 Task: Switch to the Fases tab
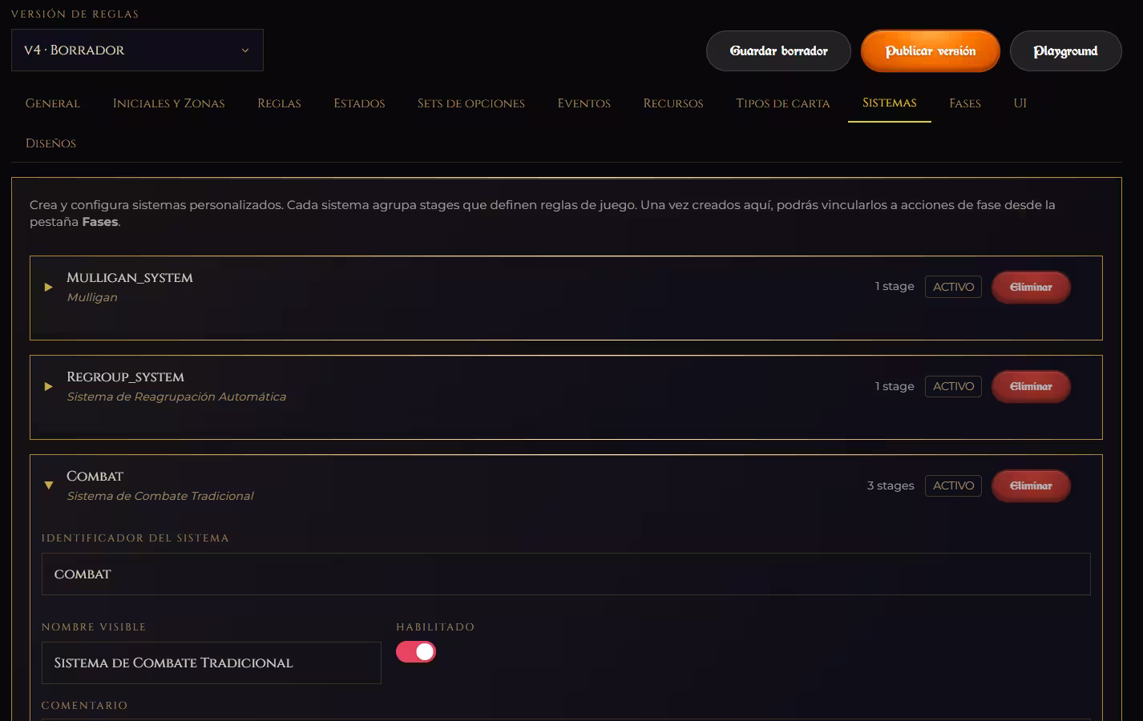point(965,103)
